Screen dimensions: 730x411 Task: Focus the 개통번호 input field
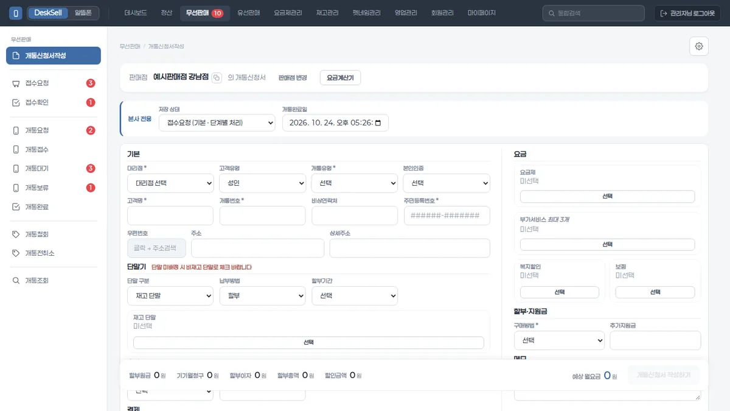(x=262, y=216)
